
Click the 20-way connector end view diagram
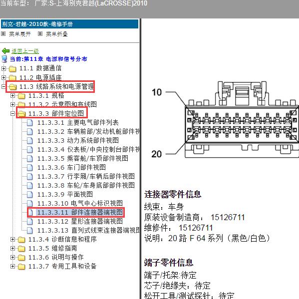tap(225, 120)
